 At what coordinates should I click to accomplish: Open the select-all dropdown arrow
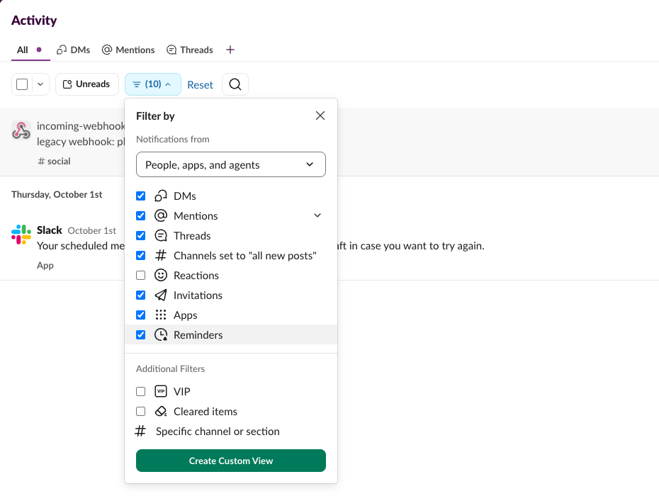coord(40,84)
